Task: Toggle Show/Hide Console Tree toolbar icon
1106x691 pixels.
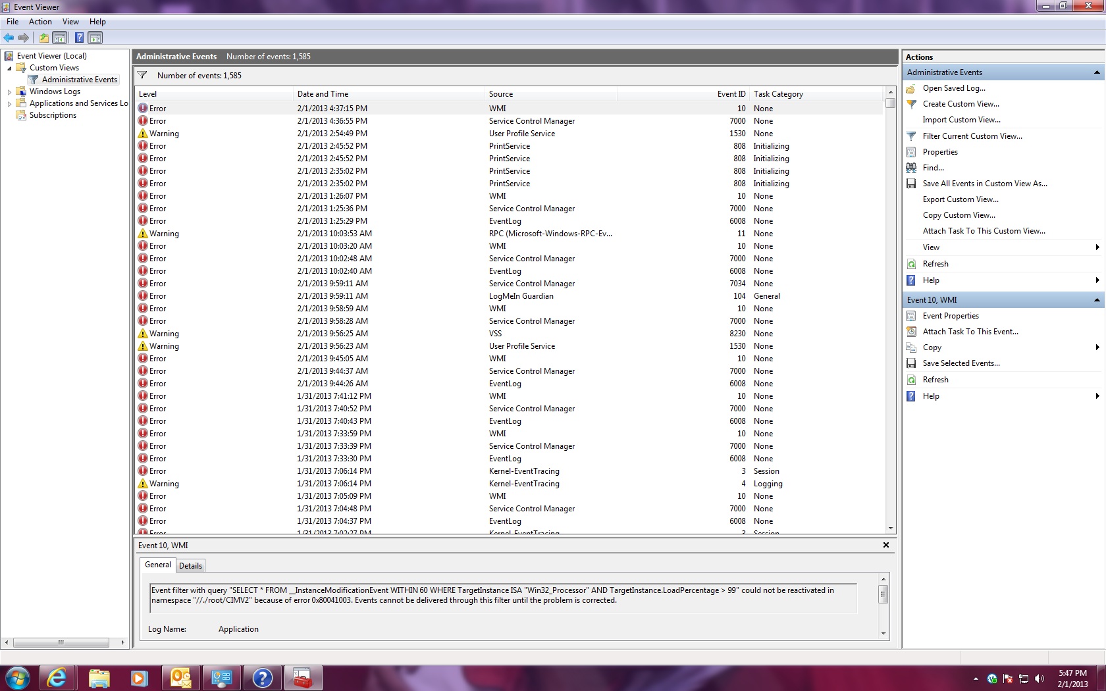Action: coord(60,38)
